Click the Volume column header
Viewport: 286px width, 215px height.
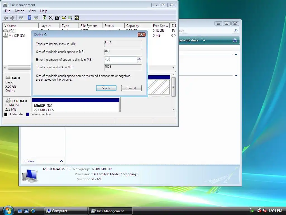coord(21,25)
